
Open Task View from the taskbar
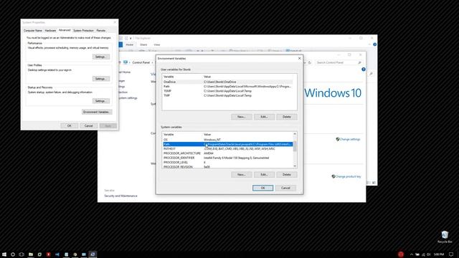click(22, 254)
